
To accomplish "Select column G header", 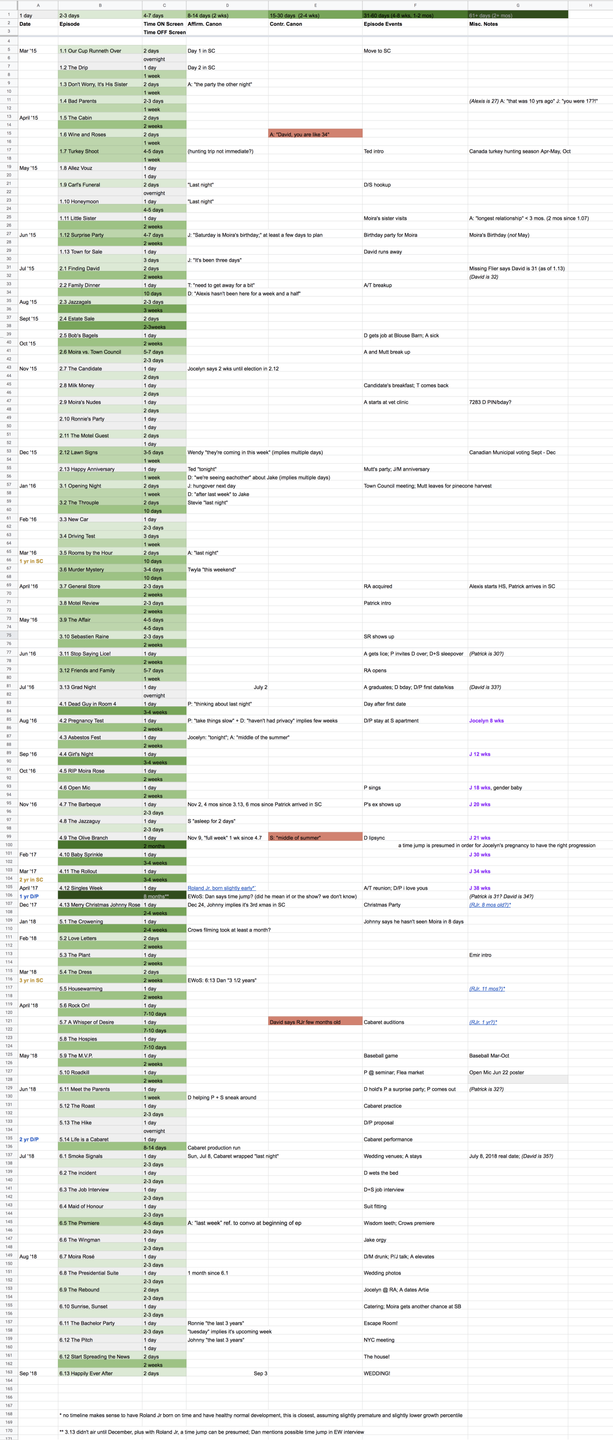I will [517, 5].
